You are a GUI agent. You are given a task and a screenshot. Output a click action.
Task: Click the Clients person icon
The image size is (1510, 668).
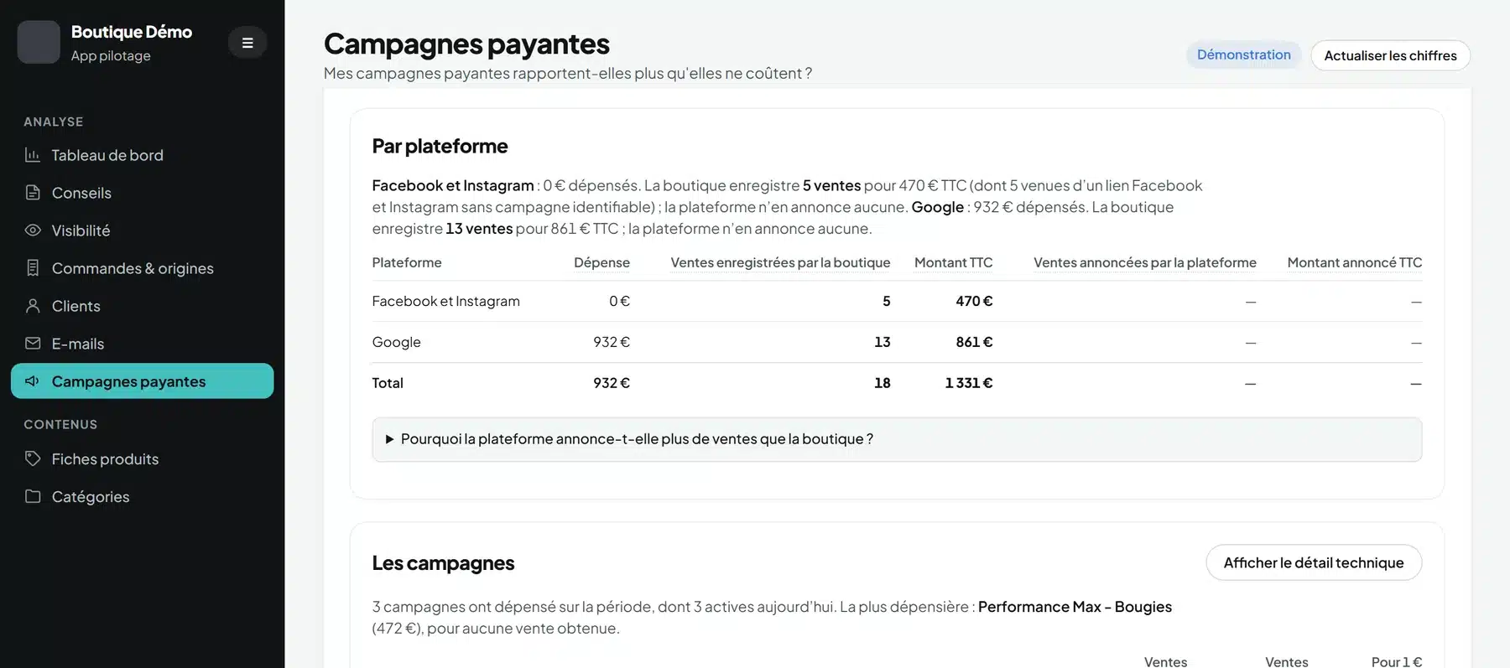[x=33, y=306]
